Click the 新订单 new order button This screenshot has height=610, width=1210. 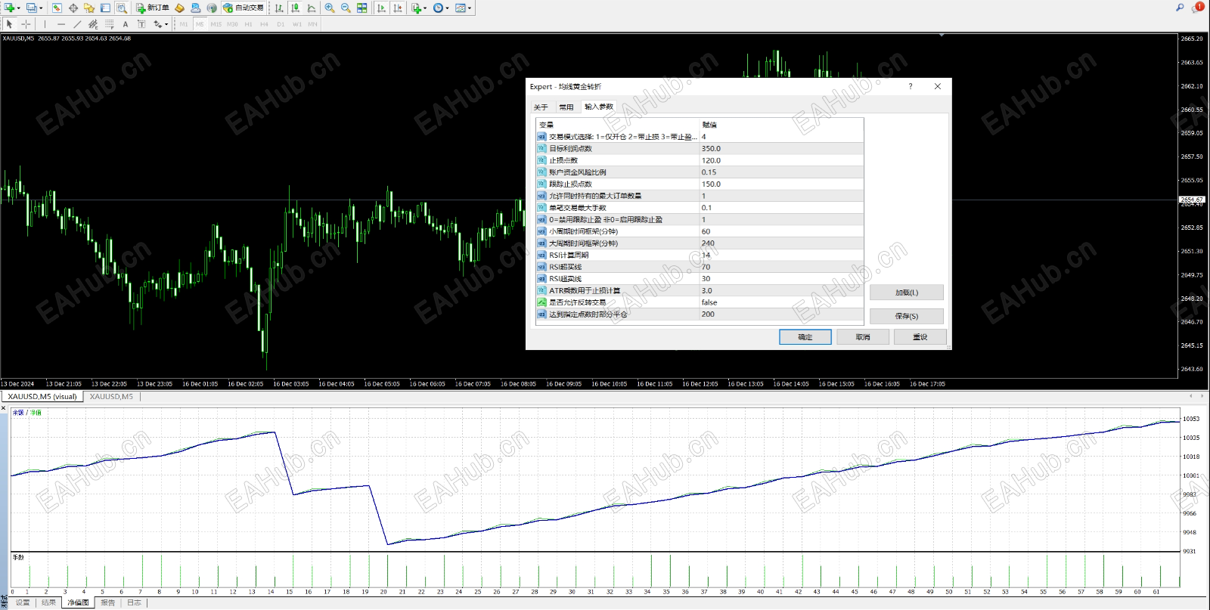tap(153, 8)
